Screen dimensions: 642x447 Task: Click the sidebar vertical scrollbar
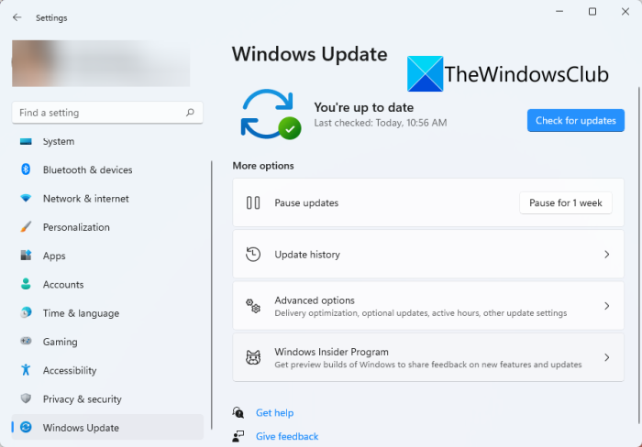pyautogui.click(x=212, y=295)
